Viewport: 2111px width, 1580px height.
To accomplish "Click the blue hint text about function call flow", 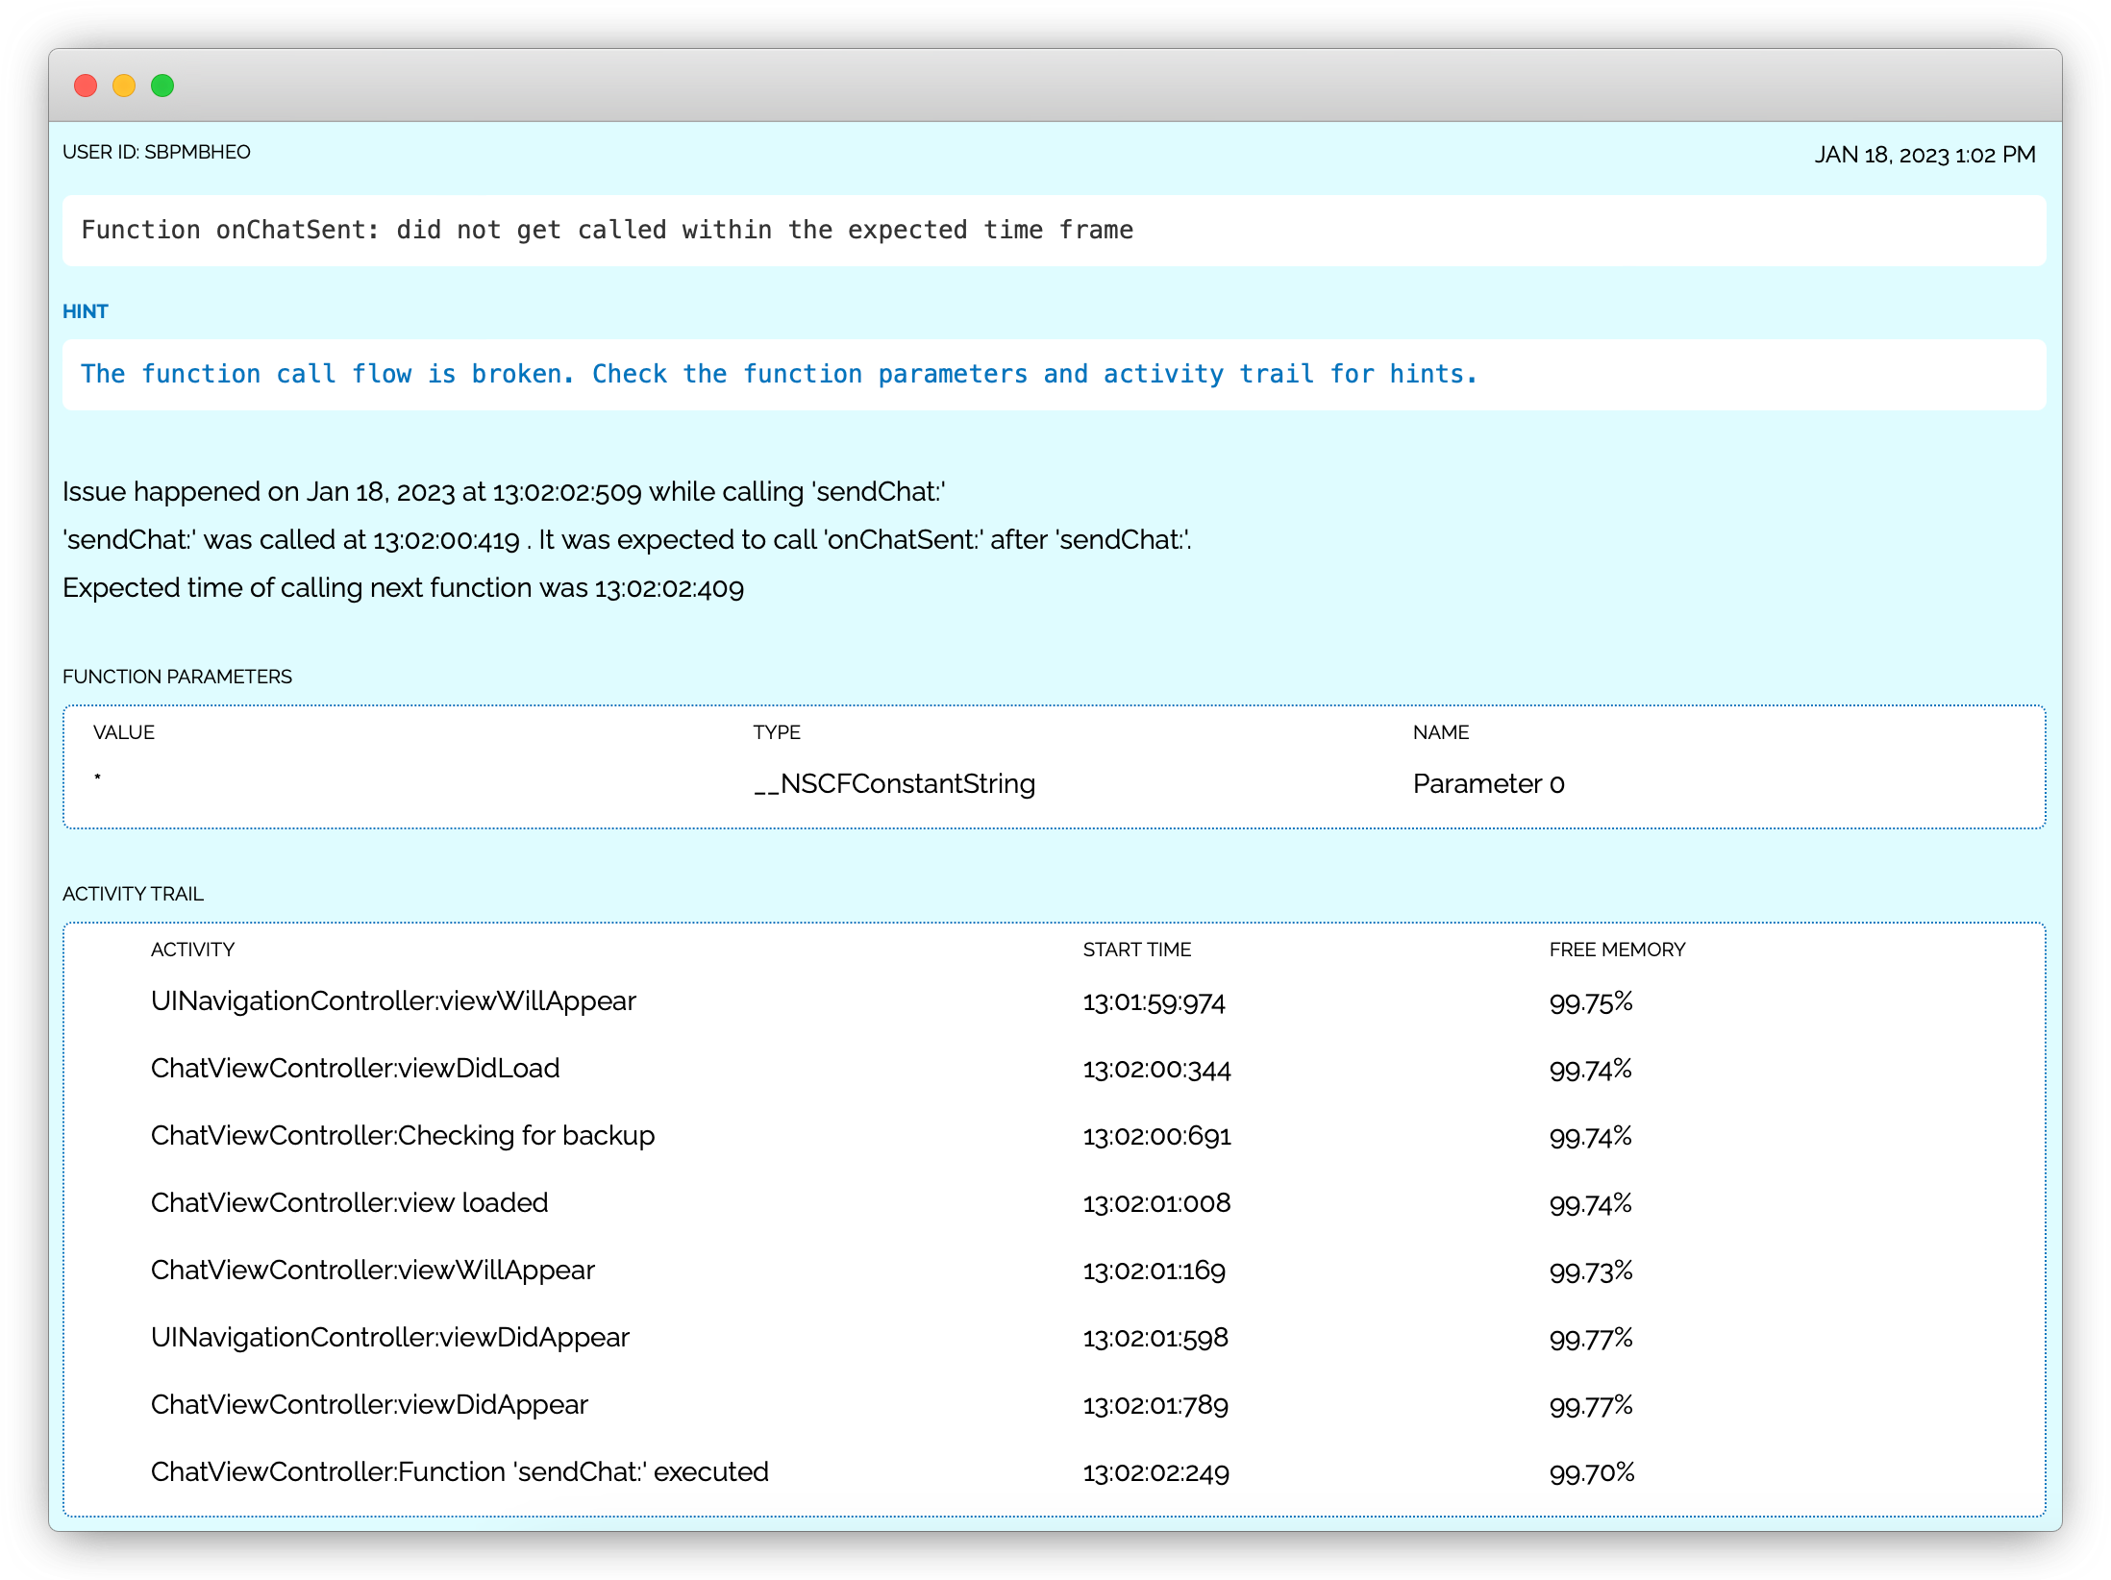I will (778, 375).
